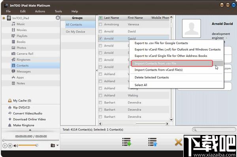Open the Camera Roll icon
The width and height of the screenshot is (237, 157).
[x=13, y=54]
